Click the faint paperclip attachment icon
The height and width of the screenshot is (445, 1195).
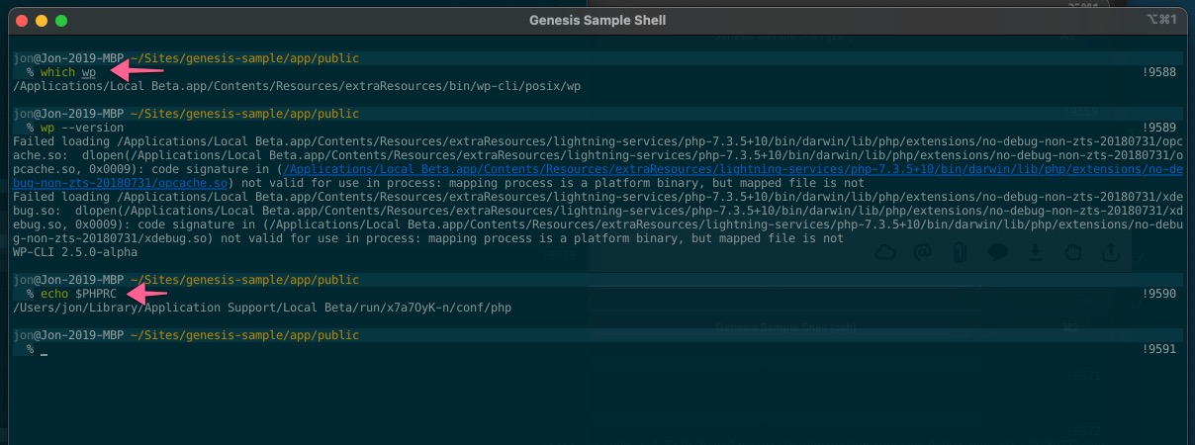click(x=959, y=253)
